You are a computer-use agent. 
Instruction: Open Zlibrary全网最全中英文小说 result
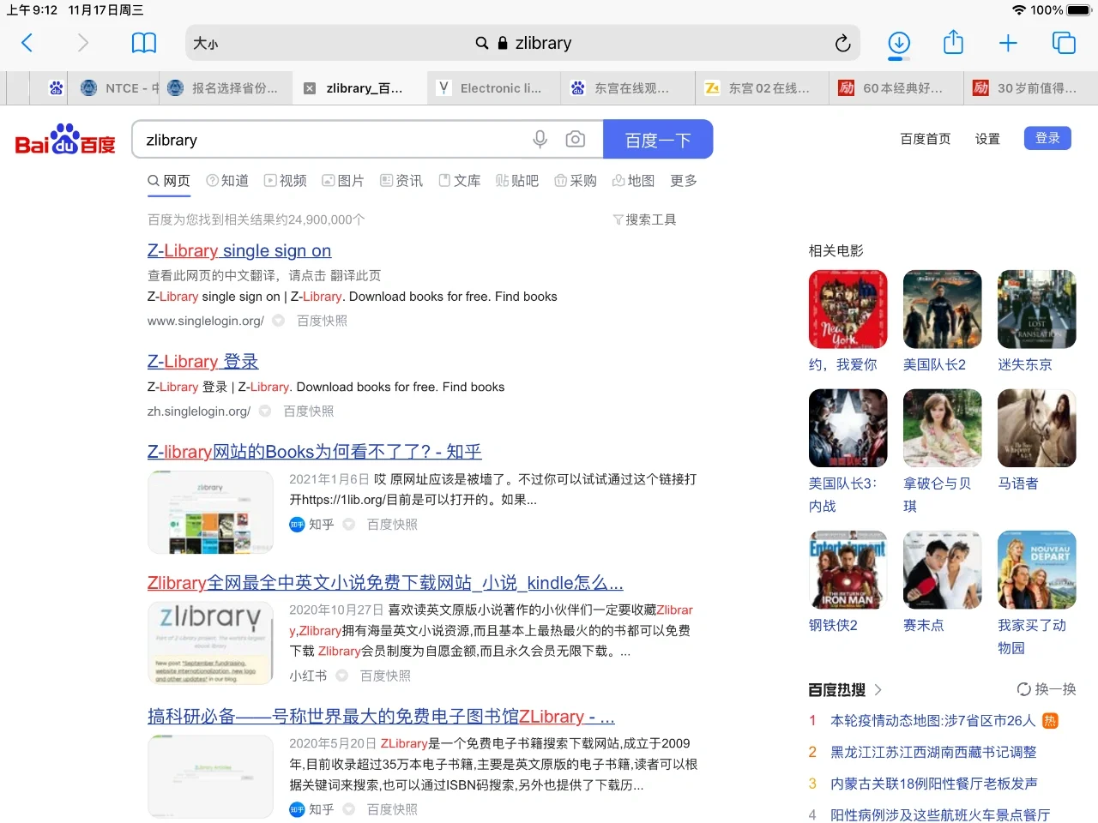[x=385, y=583]
